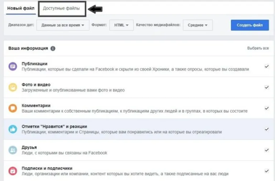
Task: Deselect the Друзья checkbox
Action: pos(266,150)
